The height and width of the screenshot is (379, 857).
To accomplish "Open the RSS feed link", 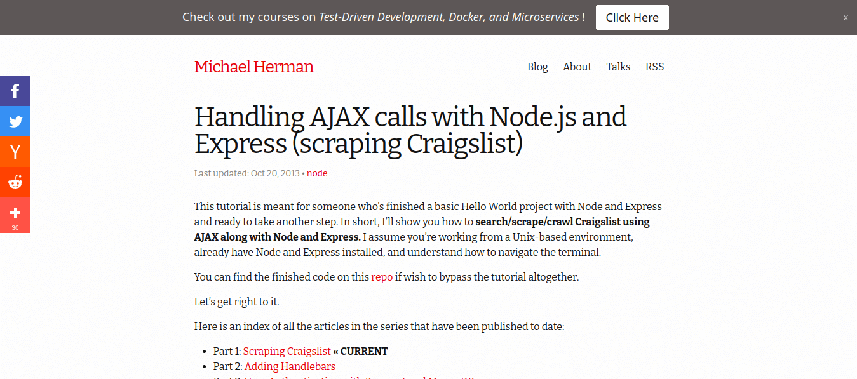I will tap(654, 67).
